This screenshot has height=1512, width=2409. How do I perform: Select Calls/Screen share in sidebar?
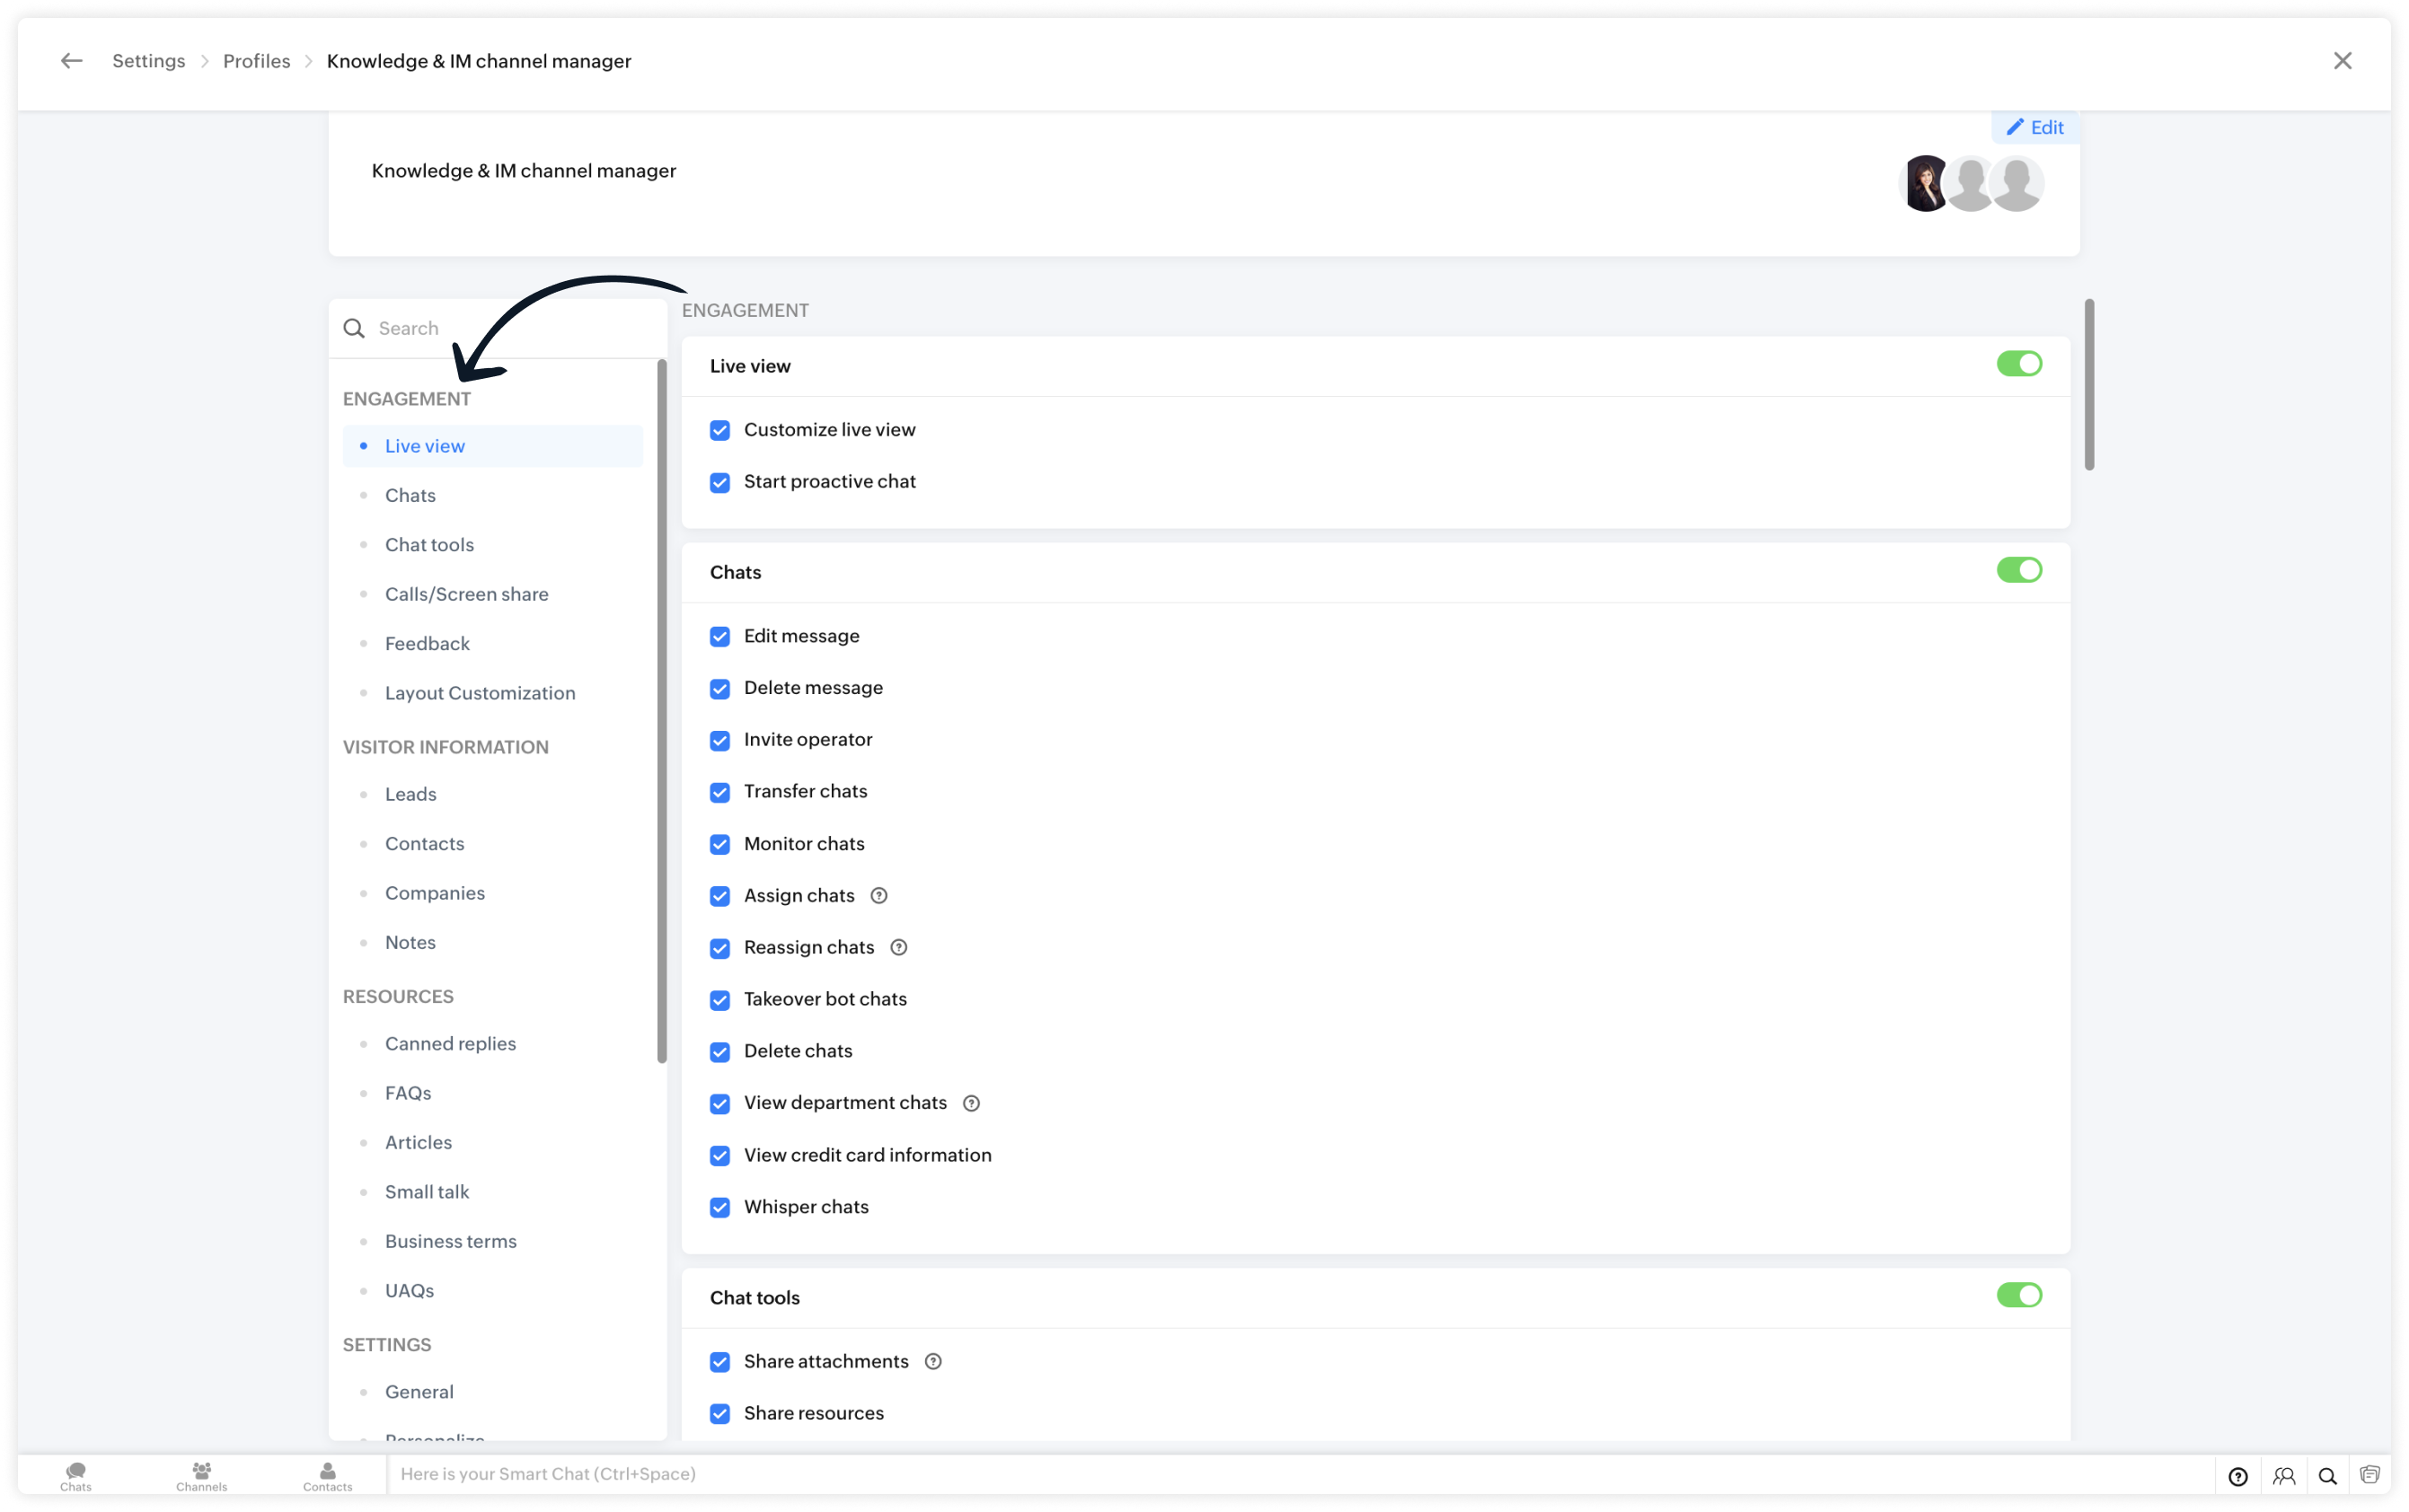pyautogui.click(x=466, y=594)
